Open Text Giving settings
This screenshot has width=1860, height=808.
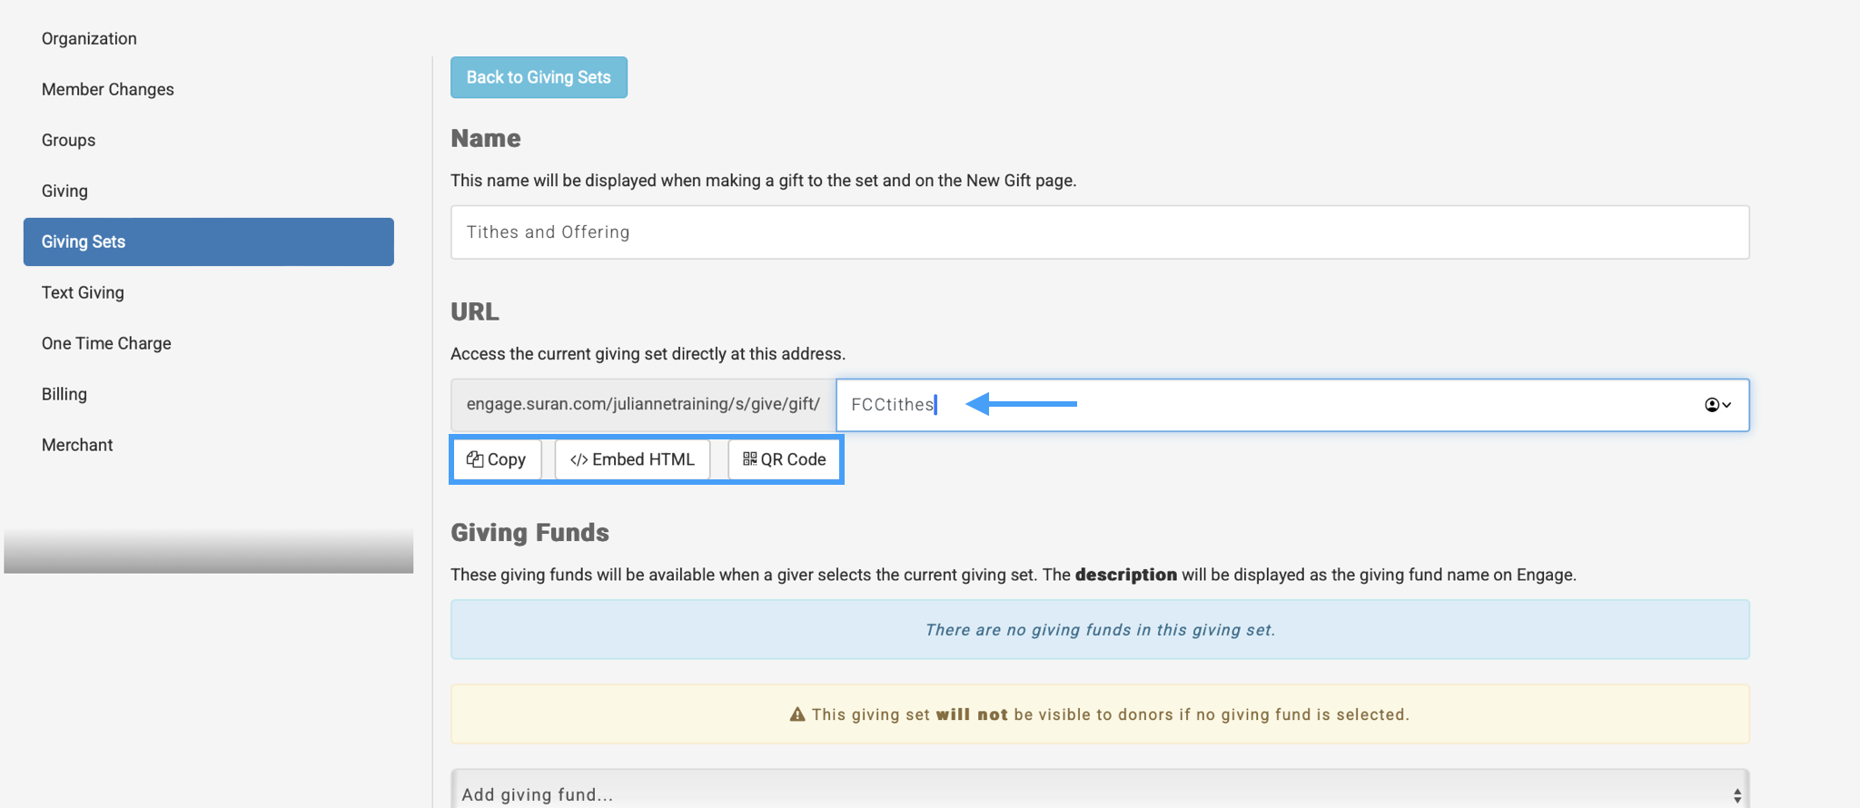83,292
